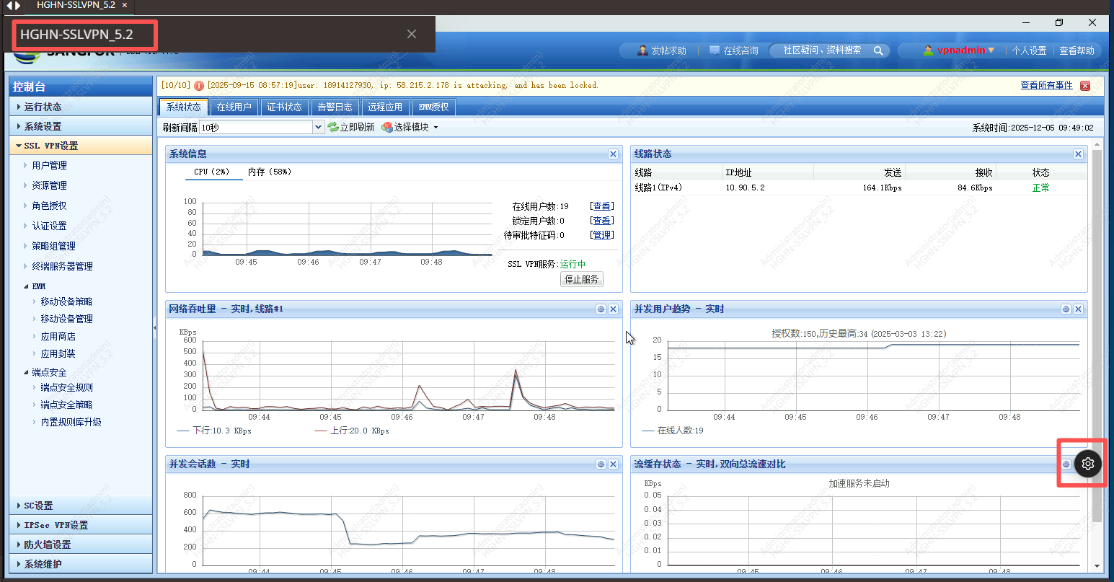Switch to the 告警日志 tab

[335, 107]
